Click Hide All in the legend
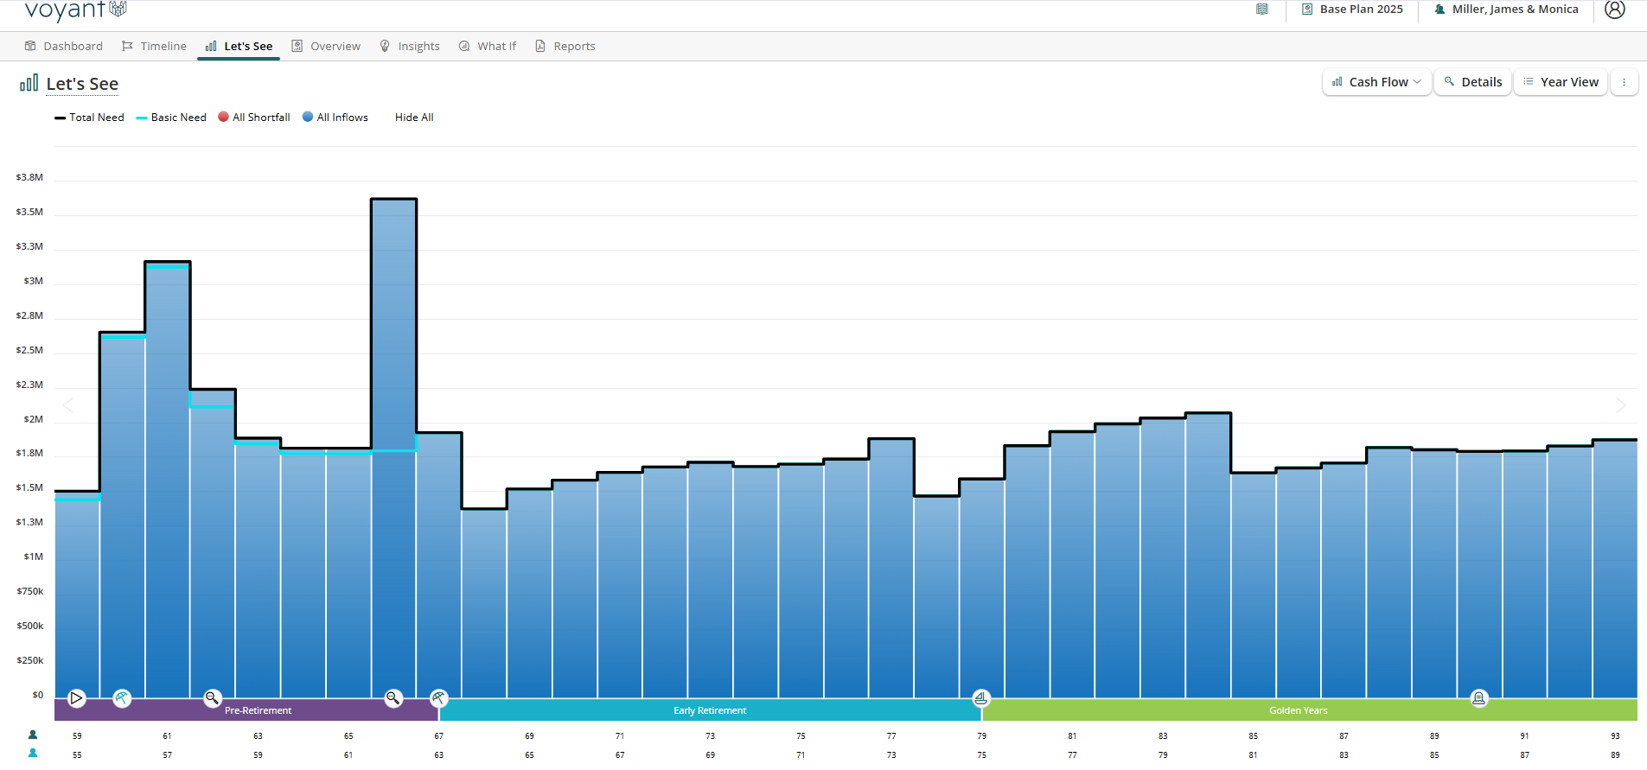Image resolution: width=1647 pixels, height=770 pixels. click(x=414, y=118)
